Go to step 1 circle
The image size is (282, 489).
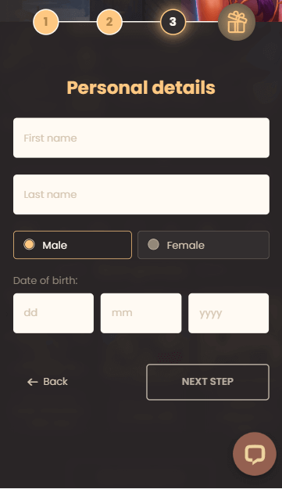[46, 22]
